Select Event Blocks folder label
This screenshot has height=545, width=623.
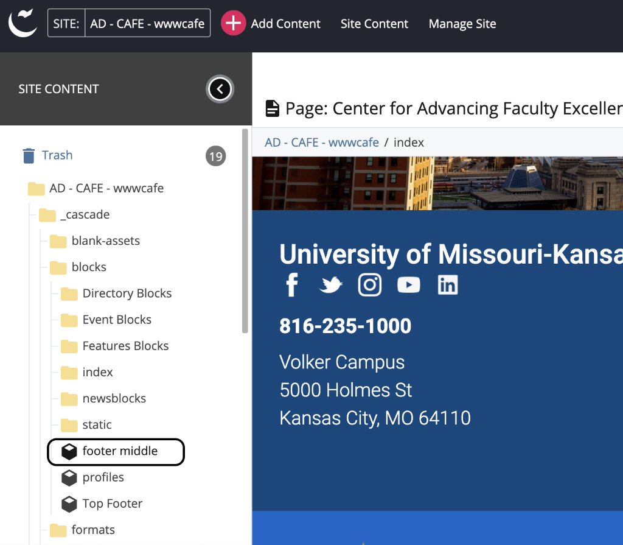(117, 320)
